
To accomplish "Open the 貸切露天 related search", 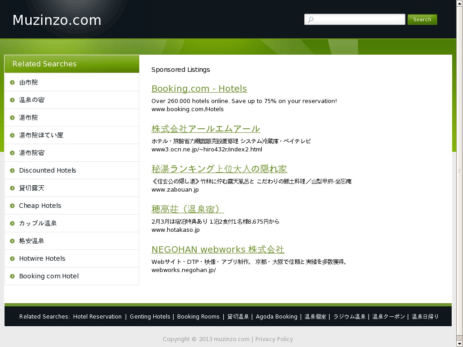I will pyautogui.click(x=32, y=188).
